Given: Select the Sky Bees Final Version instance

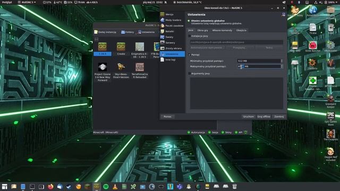Looking at the screenshot, I should [x=121, y=71].
